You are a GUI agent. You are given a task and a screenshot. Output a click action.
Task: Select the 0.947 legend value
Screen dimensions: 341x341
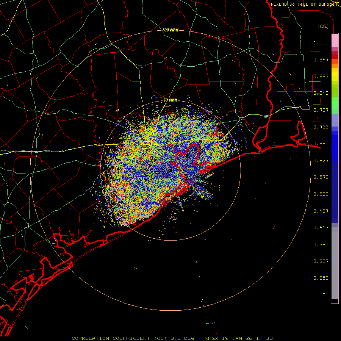321,59
